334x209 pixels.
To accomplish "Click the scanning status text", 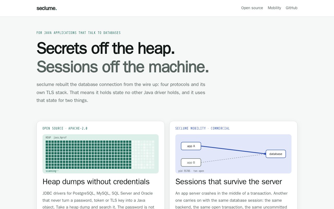I will click(x=52, y=171).
